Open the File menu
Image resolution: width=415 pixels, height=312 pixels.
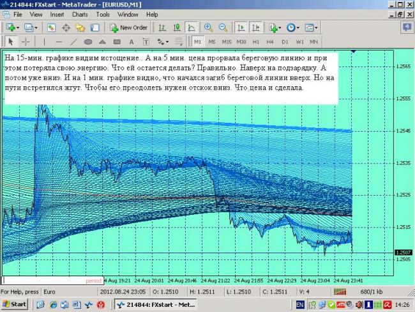click(x=18, y=15)
